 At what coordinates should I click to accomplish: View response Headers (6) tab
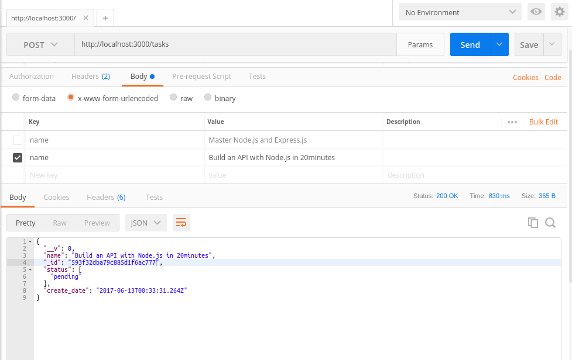pos(105,197)
